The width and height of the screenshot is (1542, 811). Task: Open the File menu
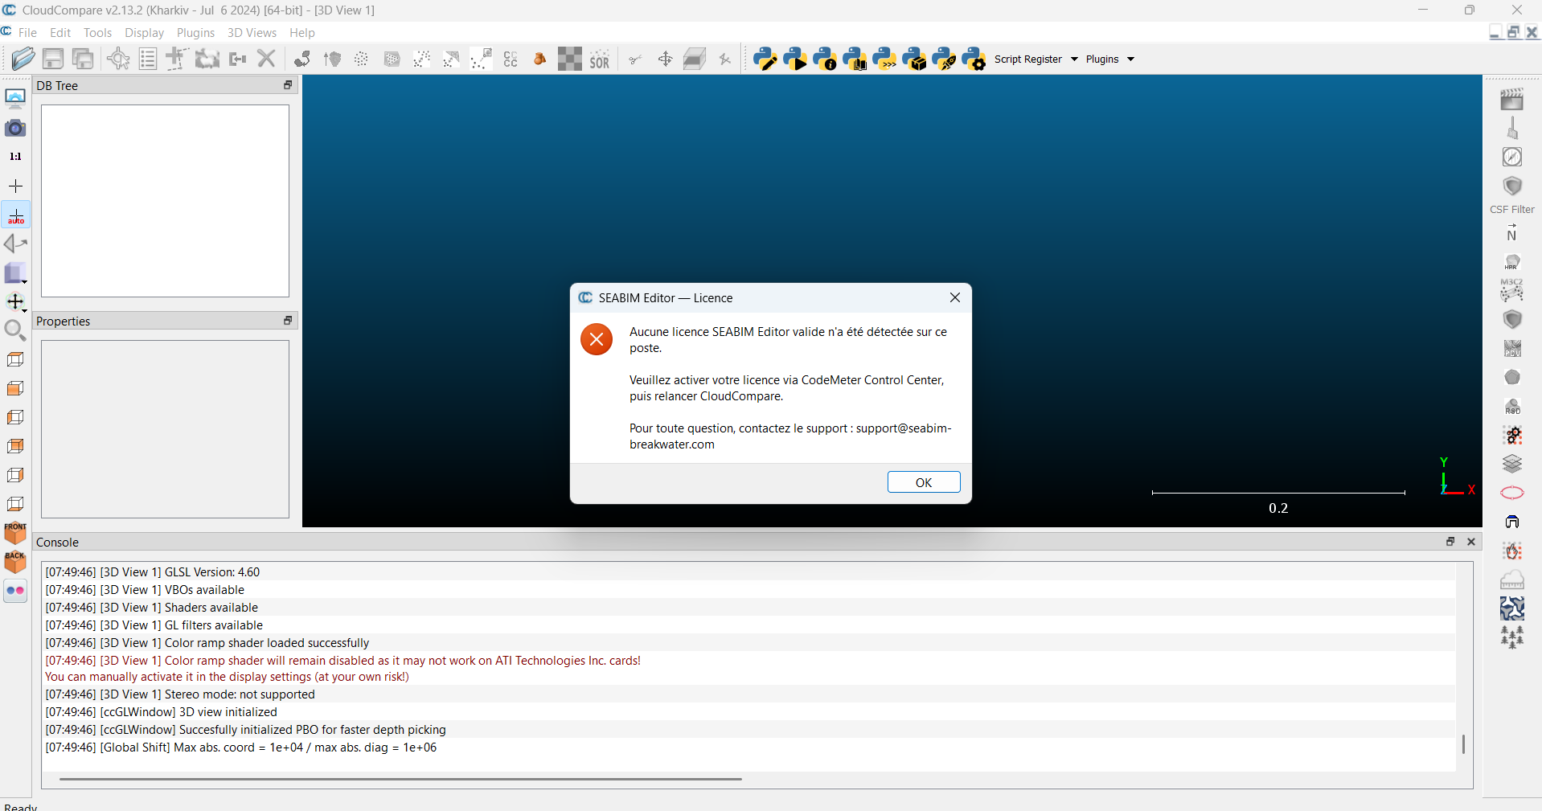click(x=27, y=33)
